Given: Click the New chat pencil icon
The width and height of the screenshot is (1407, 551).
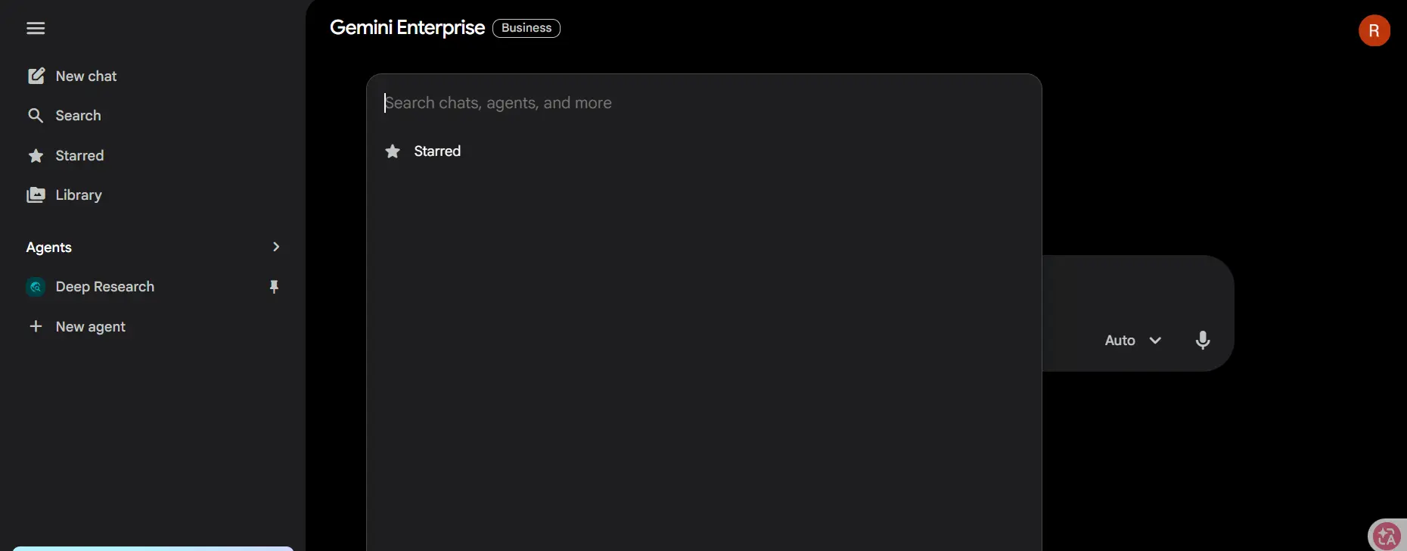Looking at the screenshot, I should click(36, 76).
